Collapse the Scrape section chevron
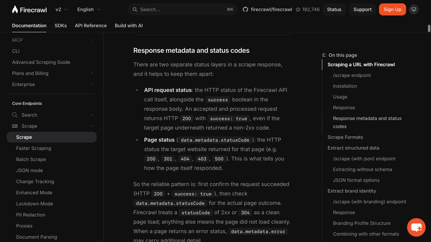This screenshot has width=431, height=242. point(92,126)
